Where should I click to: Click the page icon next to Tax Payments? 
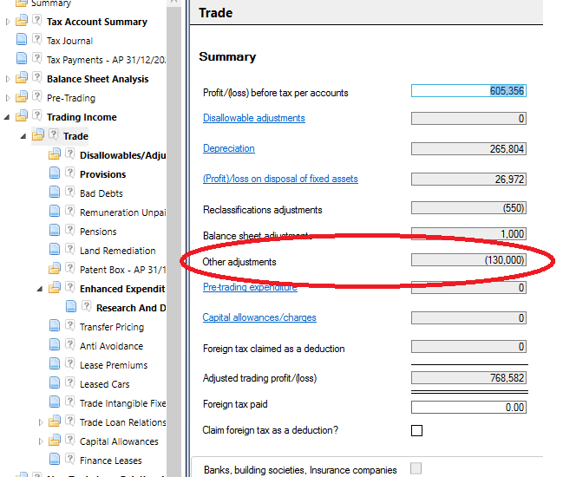tap(22, 58)
